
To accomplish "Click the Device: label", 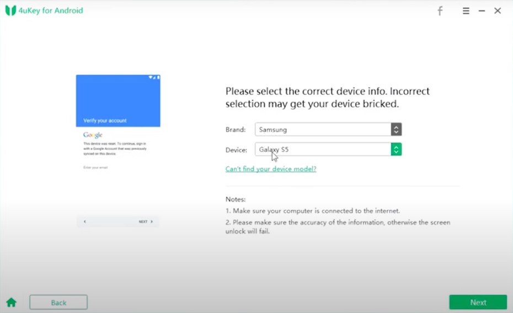I will point(236,150).
